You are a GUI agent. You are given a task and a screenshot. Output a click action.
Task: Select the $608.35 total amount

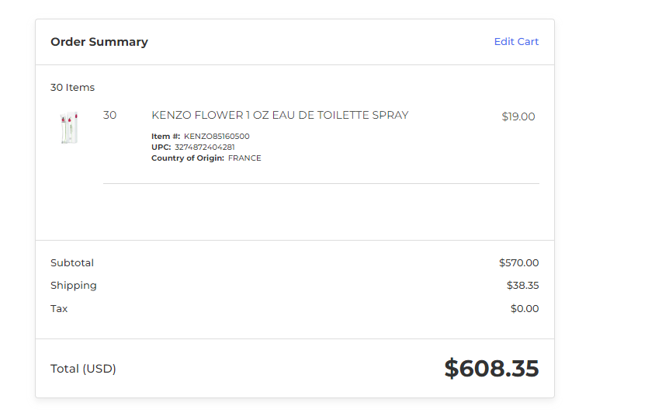coord(491,368)
